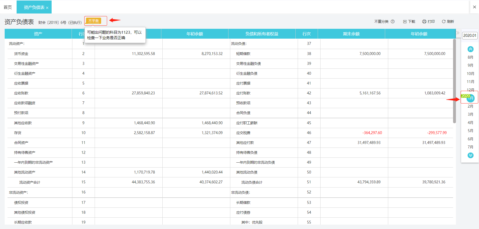Click the 2020.01 period input field
479x229 pixels.
(470, 36)
